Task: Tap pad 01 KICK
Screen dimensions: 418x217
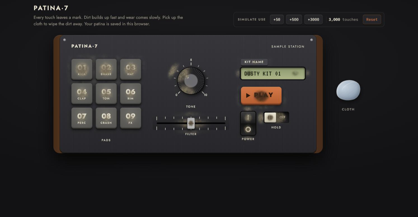Action: [82, 69]
